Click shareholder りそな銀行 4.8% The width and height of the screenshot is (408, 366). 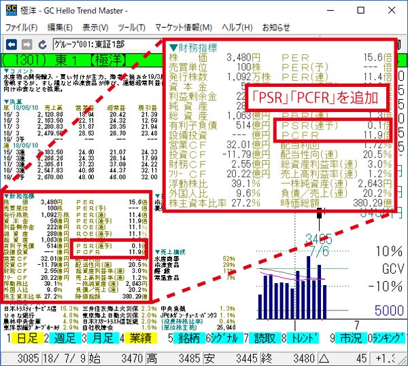[41, 315]
